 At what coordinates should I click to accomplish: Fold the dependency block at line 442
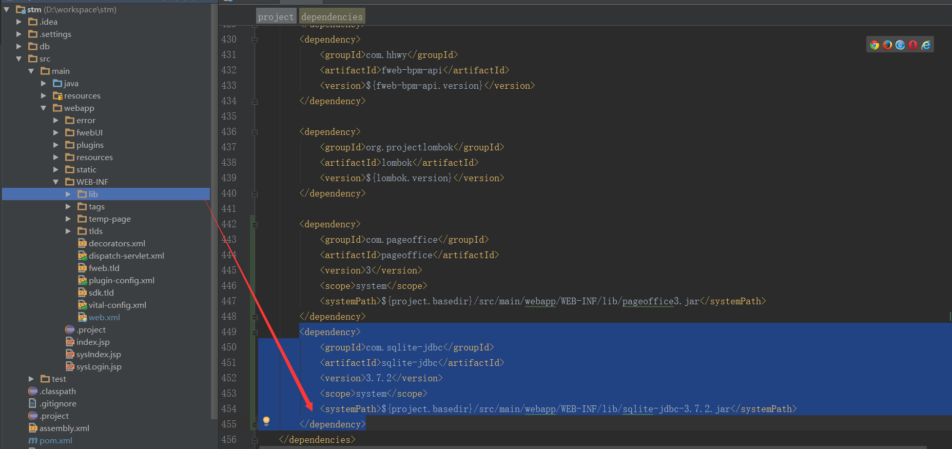(255, 224)
